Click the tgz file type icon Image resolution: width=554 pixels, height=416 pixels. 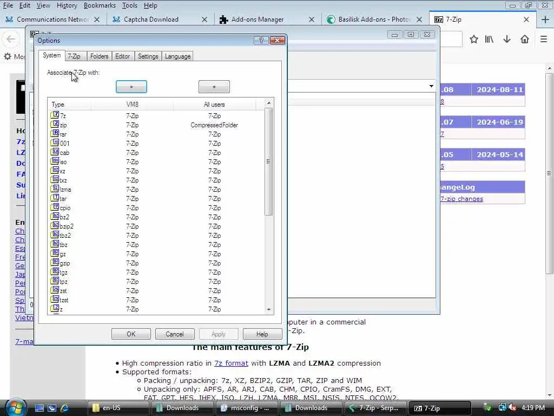tap(55, 271)
